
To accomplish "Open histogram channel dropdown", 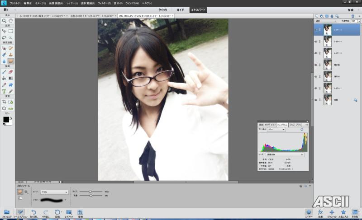I will (x=276, y=130).
